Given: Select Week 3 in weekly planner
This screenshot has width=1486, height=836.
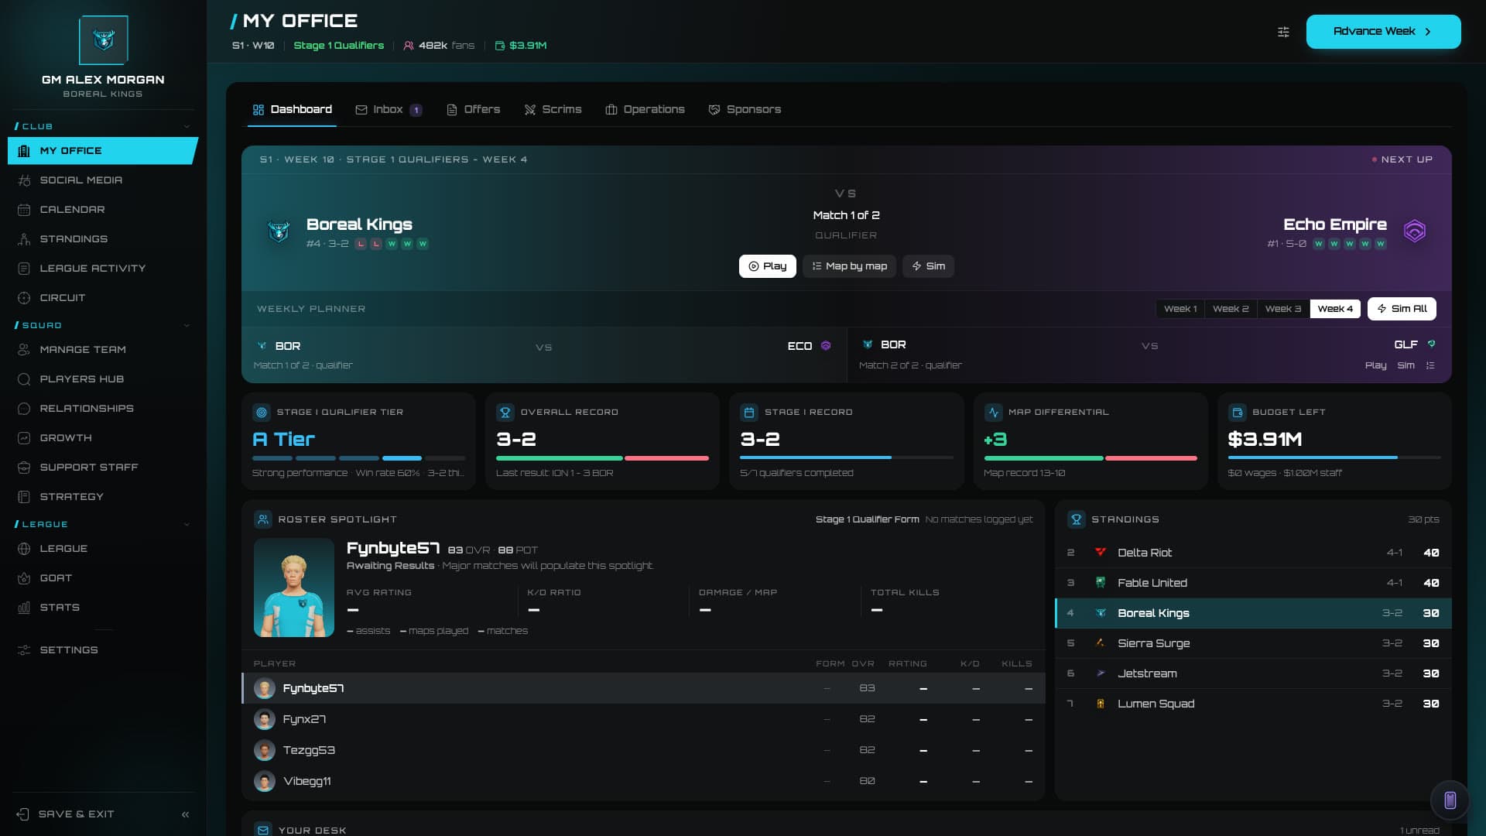Looking at the screenshot, I should (x=1283, y=309).
